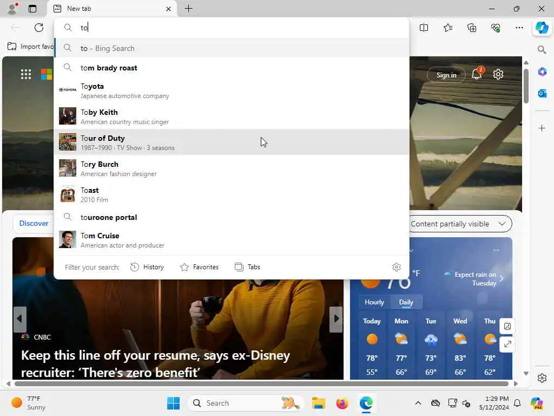Open 'Expect rain on Tuesday' alert

pos(473,279)
